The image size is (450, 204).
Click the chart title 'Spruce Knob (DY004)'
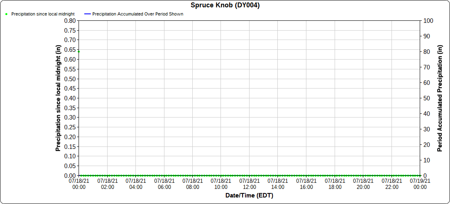coord(225,5)
